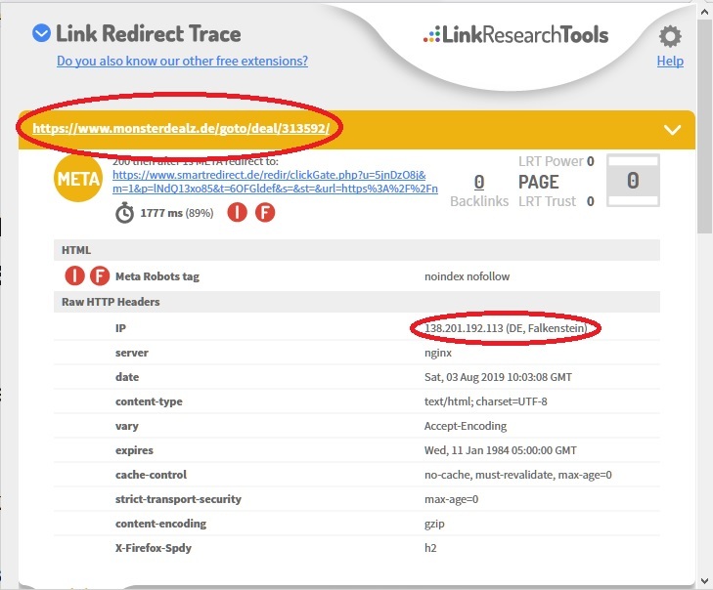Click the red F icon beside the load time
The image size is (713, 590).
[265, 213]
